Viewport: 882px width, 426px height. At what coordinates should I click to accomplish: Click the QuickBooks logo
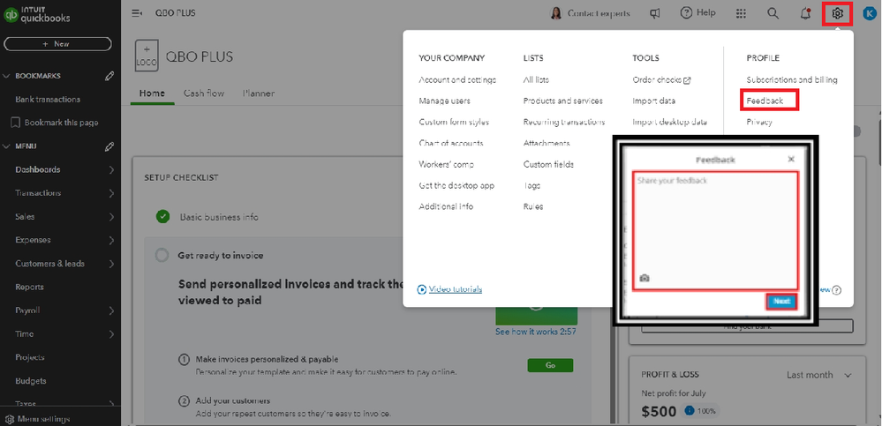[37, 14]
